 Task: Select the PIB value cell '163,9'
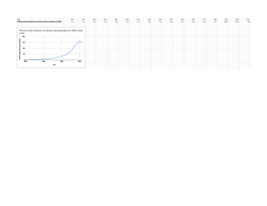point(234,22)
